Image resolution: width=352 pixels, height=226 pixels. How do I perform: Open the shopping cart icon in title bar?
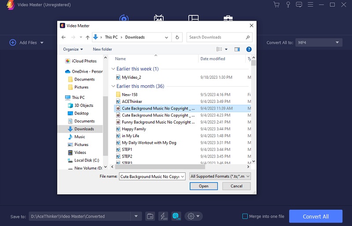pyautogui.click(x=276, y=4)
